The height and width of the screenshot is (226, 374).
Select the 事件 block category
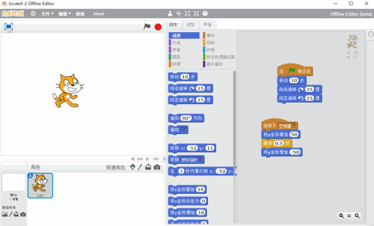click(x=209, y=36)
